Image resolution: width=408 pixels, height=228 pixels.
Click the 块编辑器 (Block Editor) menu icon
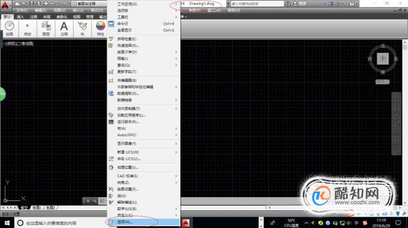click(x=111, y=80)
